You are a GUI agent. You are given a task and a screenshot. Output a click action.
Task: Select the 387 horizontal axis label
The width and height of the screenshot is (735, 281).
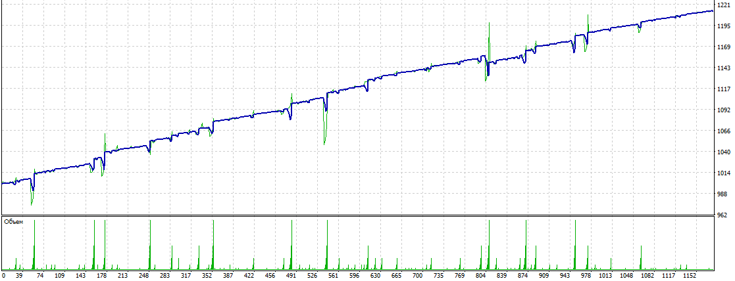[228, 276]
